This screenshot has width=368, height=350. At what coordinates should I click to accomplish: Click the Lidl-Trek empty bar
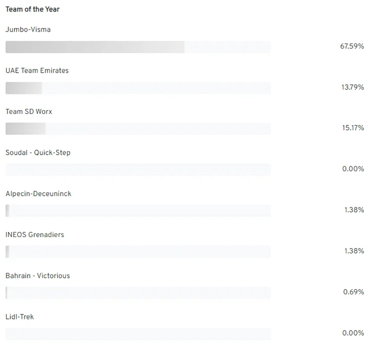pyautogui.click(x=138, y=334)
